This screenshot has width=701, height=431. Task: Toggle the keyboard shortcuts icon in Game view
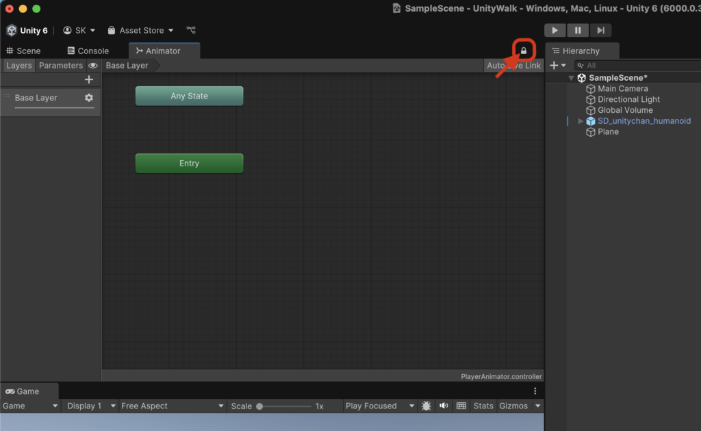point(461,406)
